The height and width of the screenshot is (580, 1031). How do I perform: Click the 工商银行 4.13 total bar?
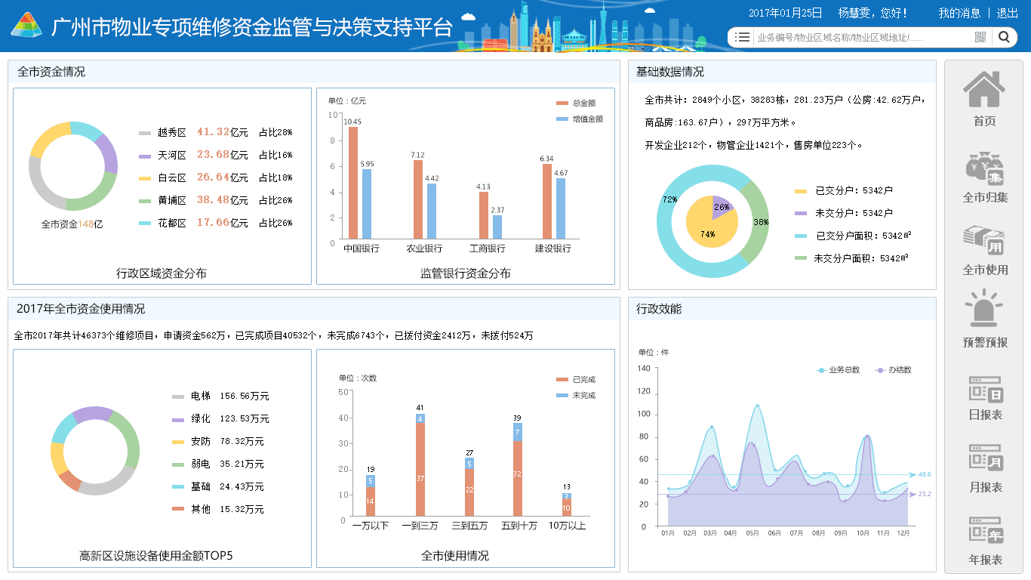(484, 215)
